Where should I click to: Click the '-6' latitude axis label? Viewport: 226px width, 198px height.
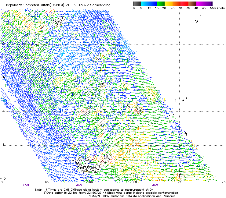point(2,111)
